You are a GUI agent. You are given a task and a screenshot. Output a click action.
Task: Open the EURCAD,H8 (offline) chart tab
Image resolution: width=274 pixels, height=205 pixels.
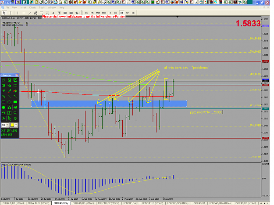[x=83, y=203]
